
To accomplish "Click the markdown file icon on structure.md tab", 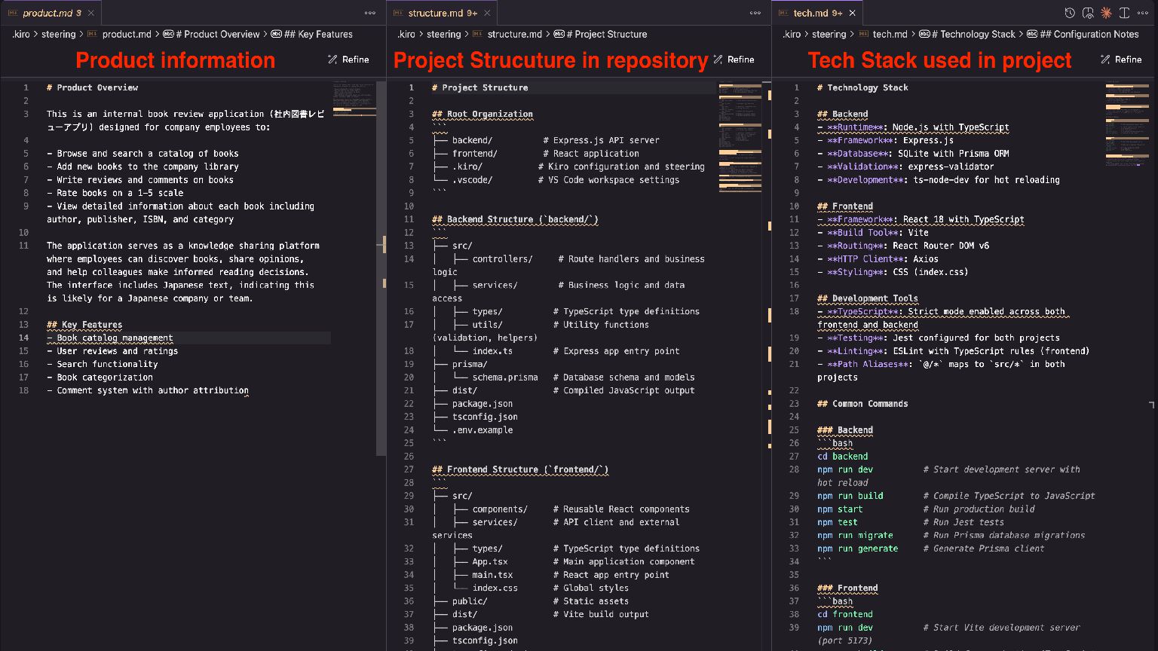I will point(399,13).
